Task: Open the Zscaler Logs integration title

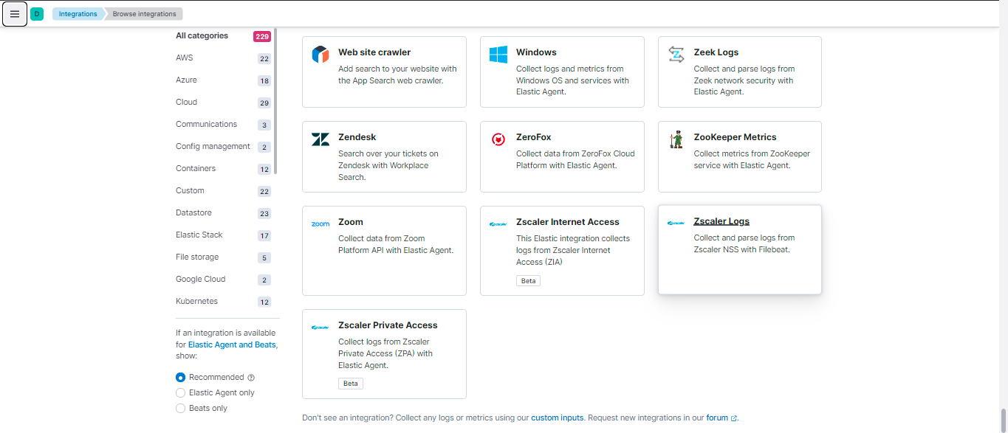Action: 721,221
